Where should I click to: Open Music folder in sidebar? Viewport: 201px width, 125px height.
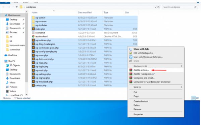(11, 83)
